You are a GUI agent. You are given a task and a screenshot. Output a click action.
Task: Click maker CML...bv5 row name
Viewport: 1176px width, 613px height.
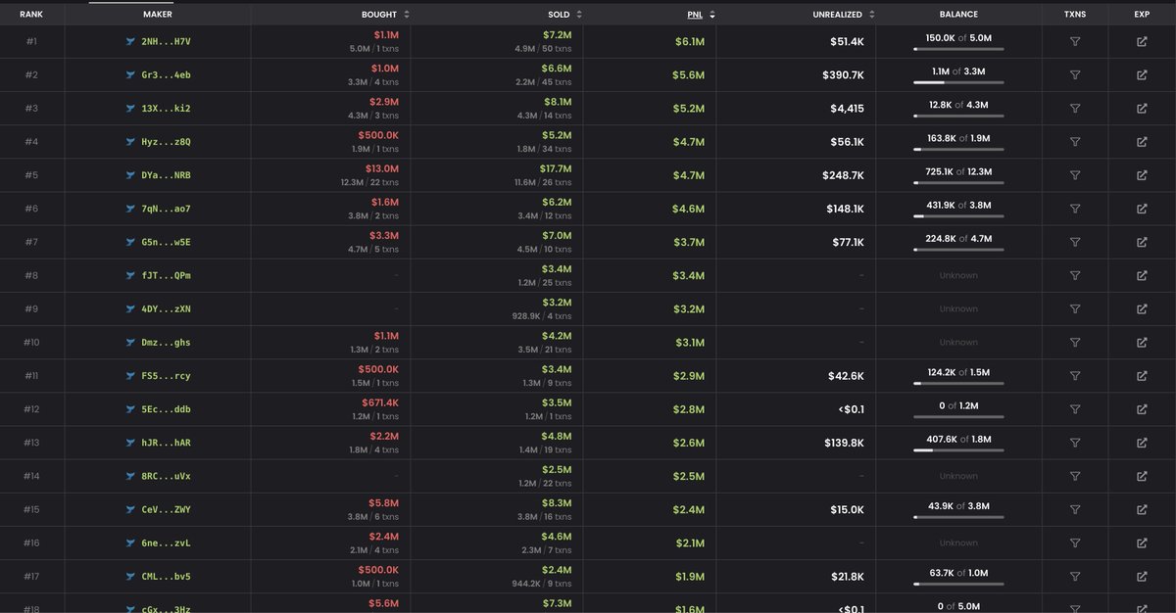166,576
